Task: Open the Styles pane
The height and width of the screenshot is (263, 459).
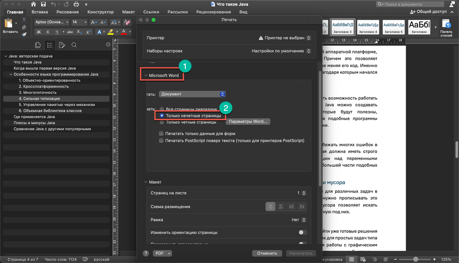Action: coord(446,28)
